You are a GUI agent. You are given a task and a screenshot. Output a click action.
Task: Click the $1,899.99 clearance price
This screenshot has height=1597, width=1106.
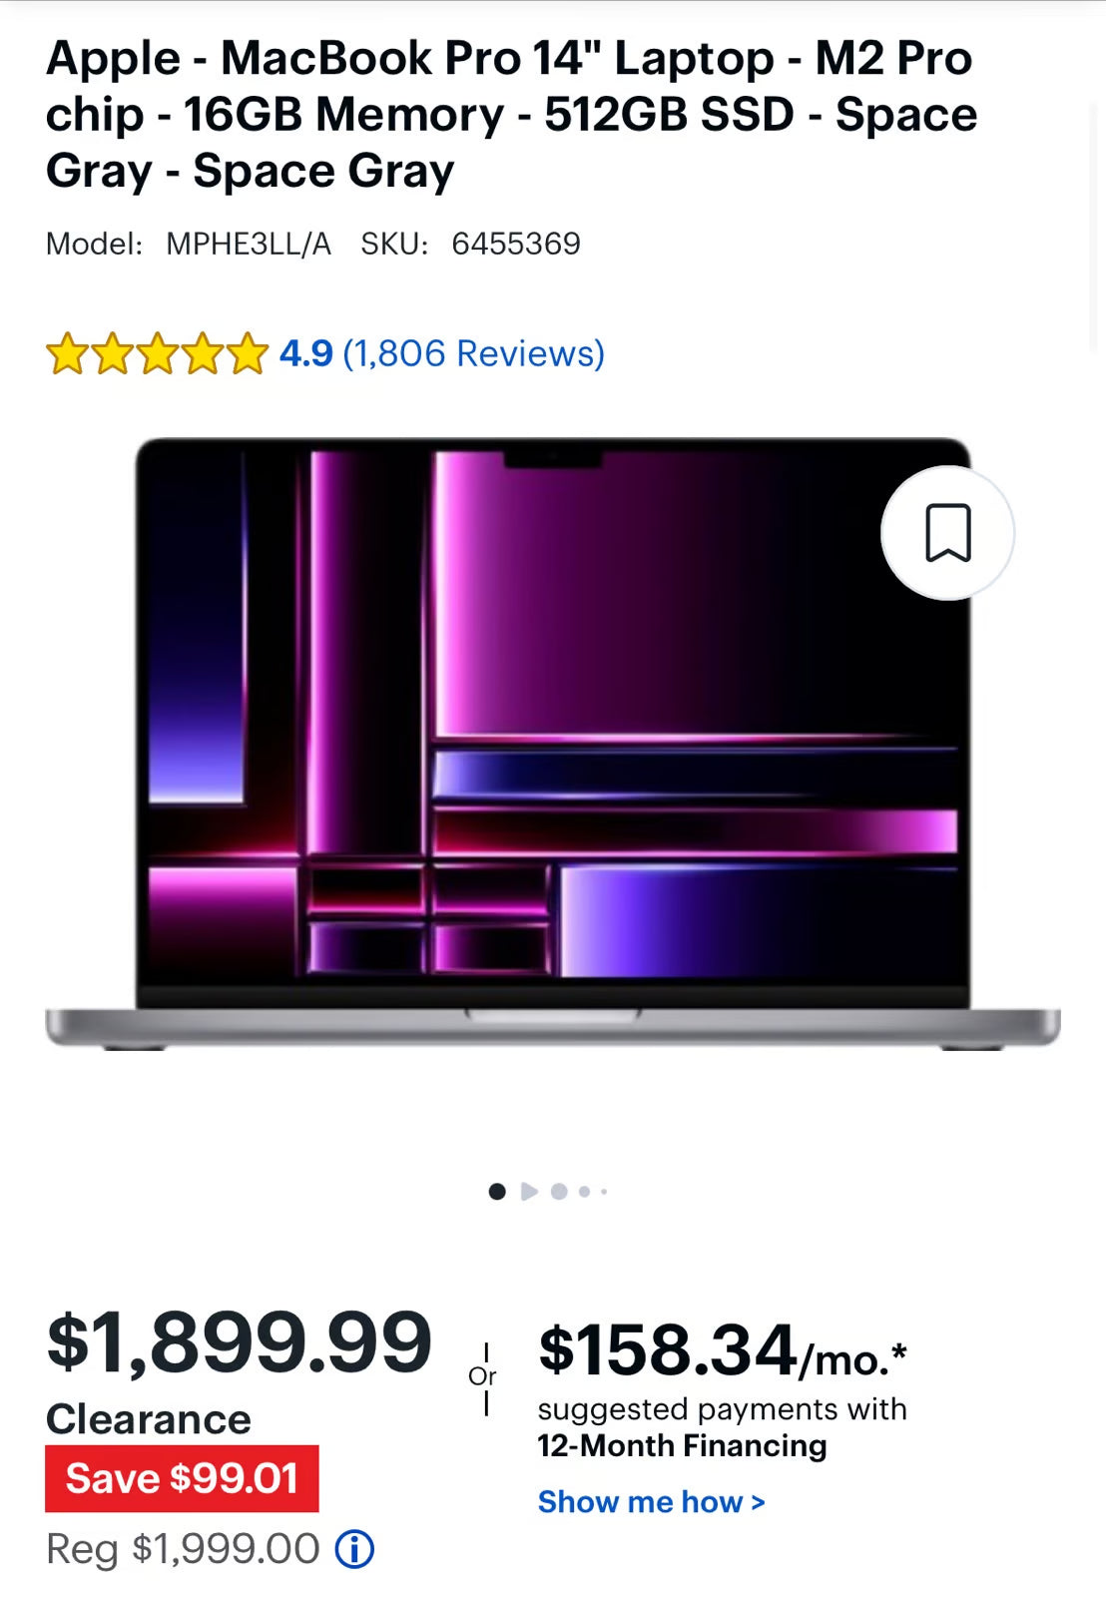click(x=239, y=1341)
